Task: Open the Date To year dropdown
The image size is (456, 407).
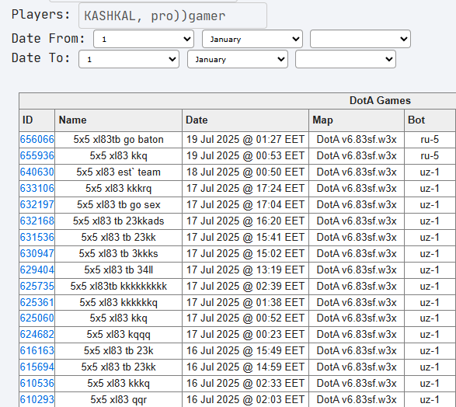Action: pos(346,59)
